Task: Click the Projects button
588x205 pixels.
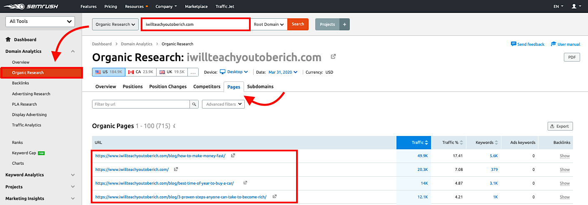Action: click(327, 25)
